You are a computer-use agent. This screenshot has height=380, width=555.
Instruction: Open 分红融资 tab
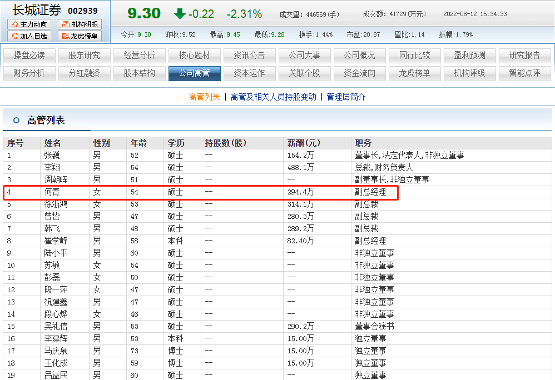pyautogui.click(x=84, y=73)
